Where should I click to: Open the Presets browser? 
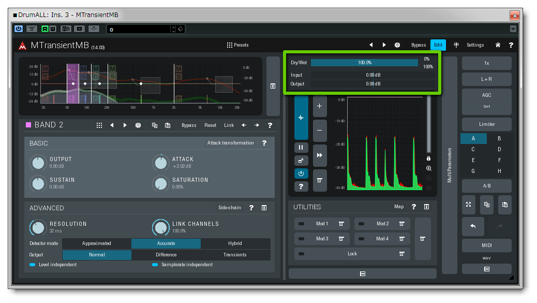tap(237, 45)
